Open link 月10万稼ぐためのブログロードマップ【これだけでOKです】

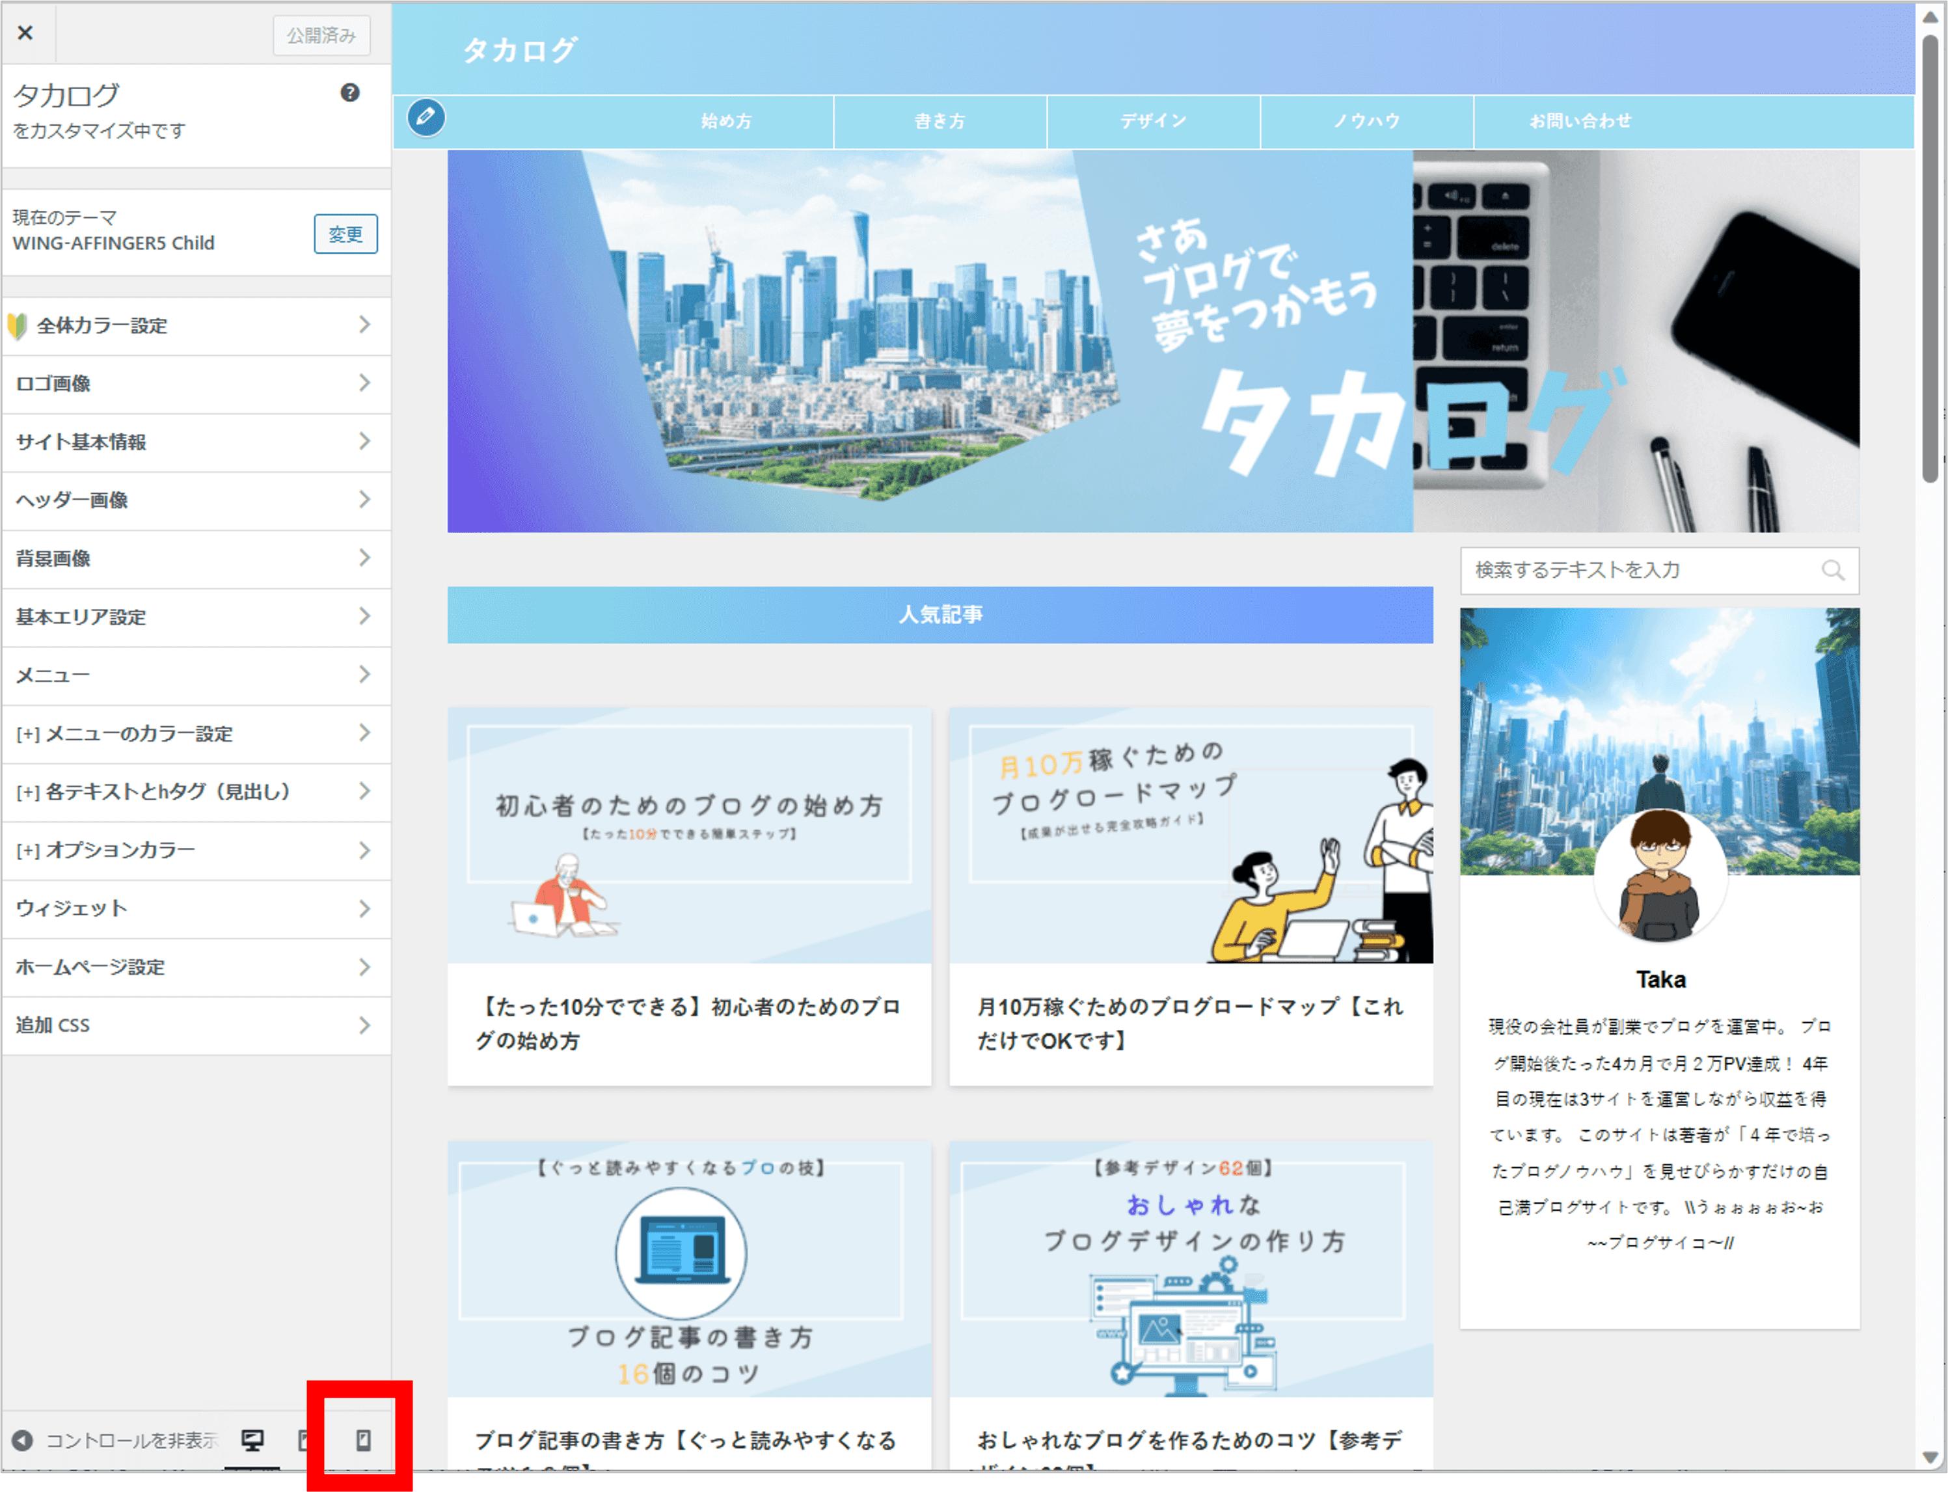click(1191, 1023)
